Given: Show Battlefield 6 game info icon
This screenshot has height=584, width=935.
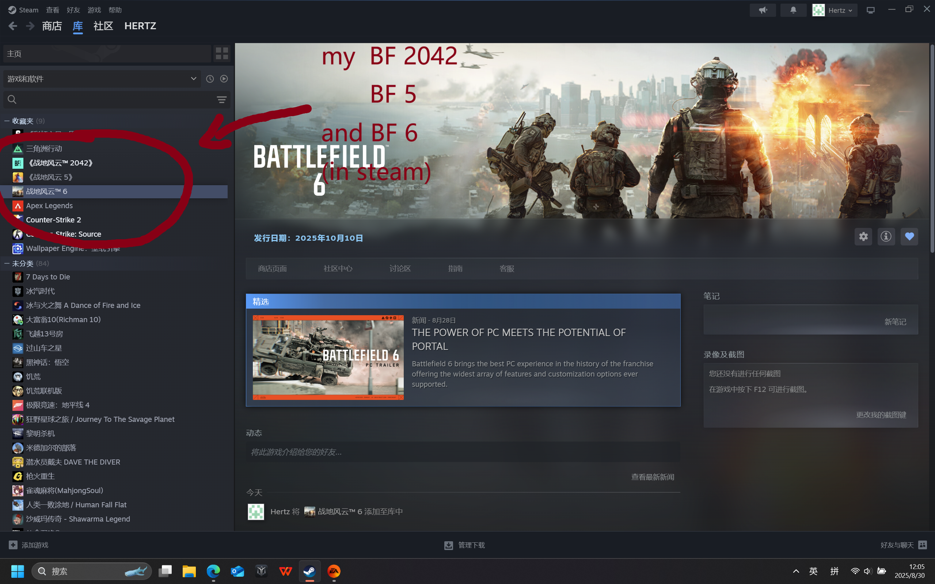Looking at the screenshot, I should (886, 236).
